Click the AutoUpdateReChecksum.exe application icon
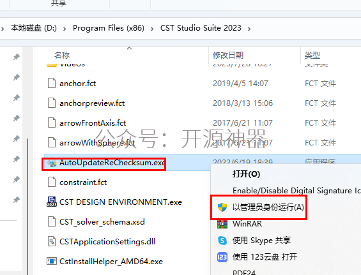Viewport: 361px width, 275px height. pos(52,163)
